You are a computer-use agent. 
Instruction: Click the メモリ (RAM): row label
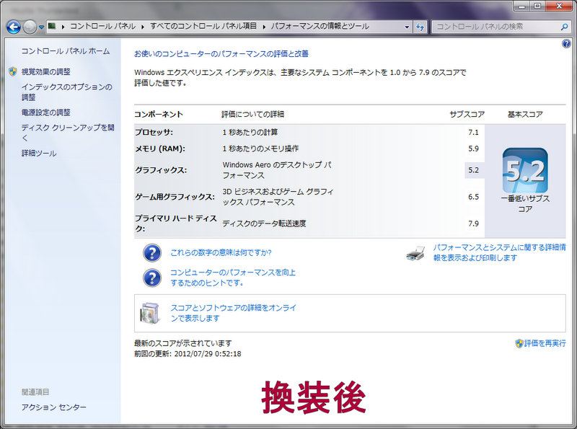click(x=160, y=149)
